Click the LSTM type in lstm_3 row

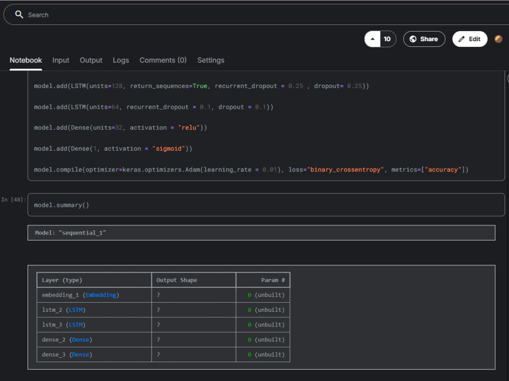76,325
